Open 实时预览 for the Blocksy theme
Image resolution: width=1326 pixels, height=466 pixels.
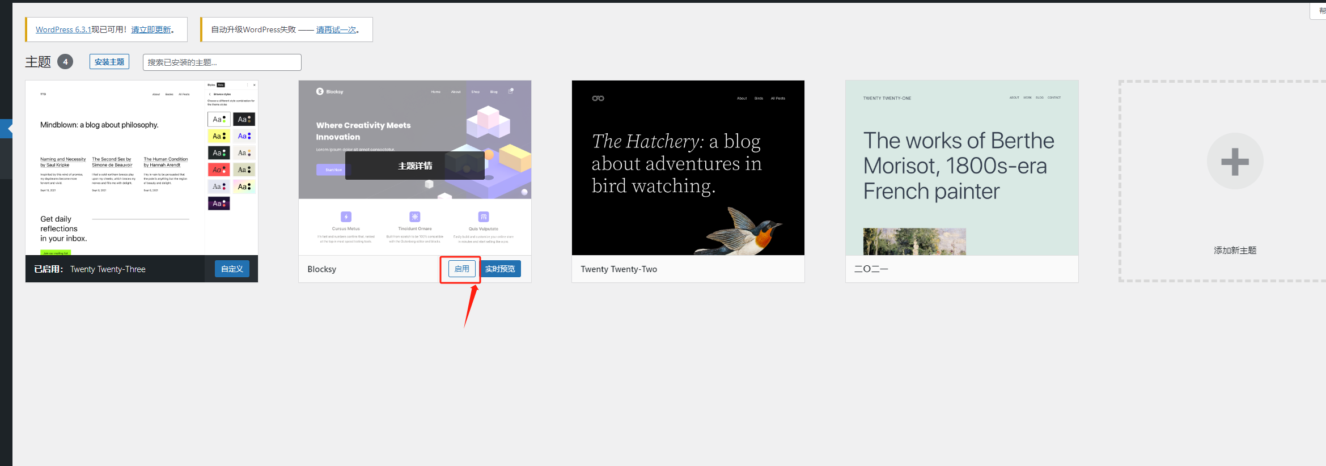pyautogui.click(x=500, y=269)
